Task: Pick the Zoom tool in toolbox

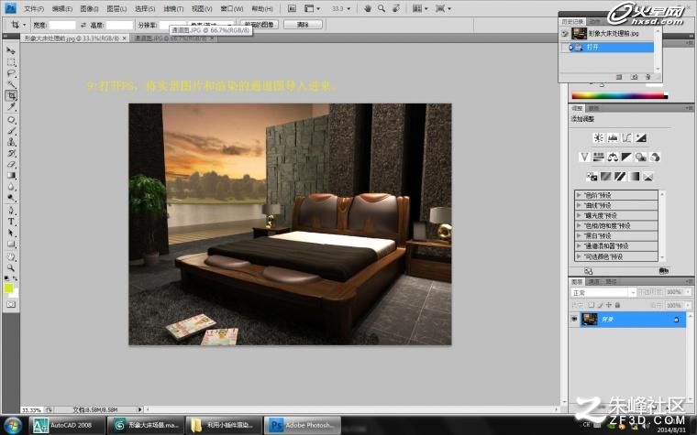Action: pos(11,267)
